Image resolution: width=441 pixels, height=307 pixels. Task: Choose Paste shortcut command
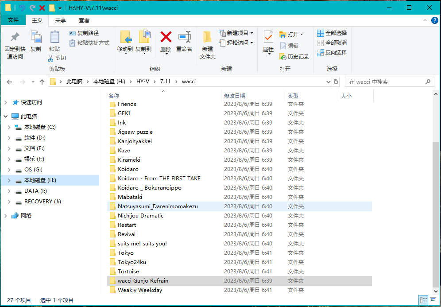click(89, 43)
